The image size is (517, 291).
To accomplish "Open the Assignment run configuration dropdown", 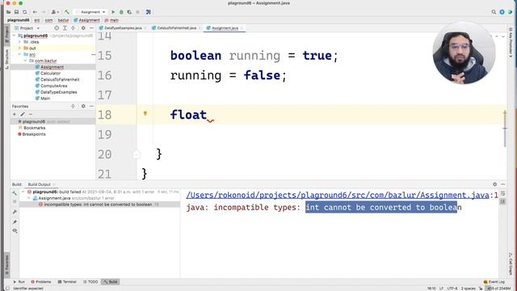I will click(x=90, y=12).
